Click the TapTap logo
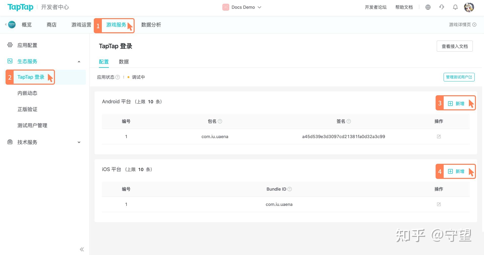This screenshot has height=255, width=484. 20,7
